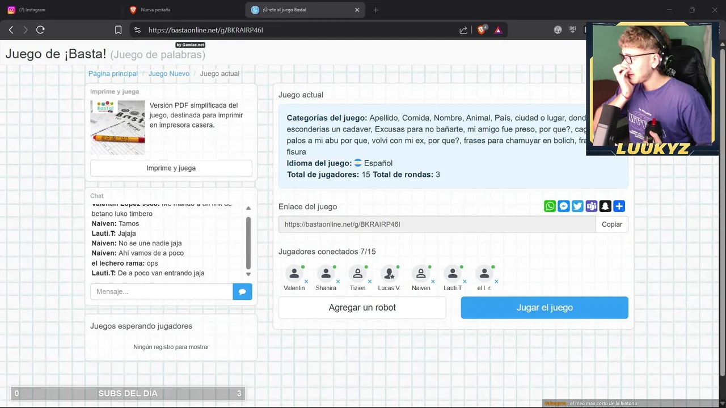Click the browser address bar URL
726x408 pixels.
click(x=206, y=30)
